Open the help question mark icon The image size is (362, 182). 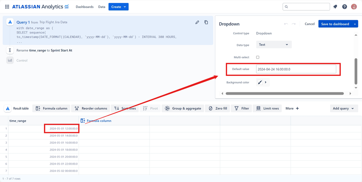click(x=345, y=7)
